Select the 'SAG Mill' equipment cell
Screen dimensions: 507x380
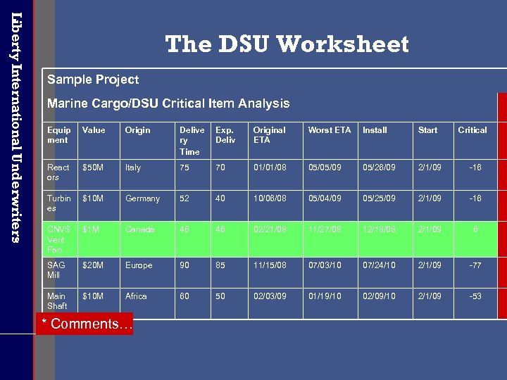tap(60, 273)
